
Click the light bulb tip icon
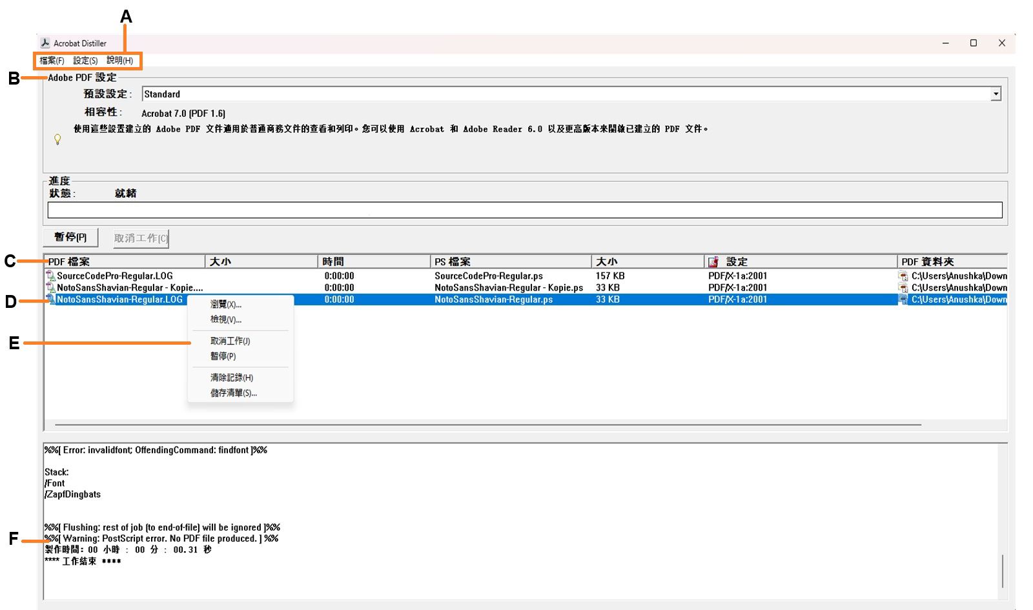59,139
